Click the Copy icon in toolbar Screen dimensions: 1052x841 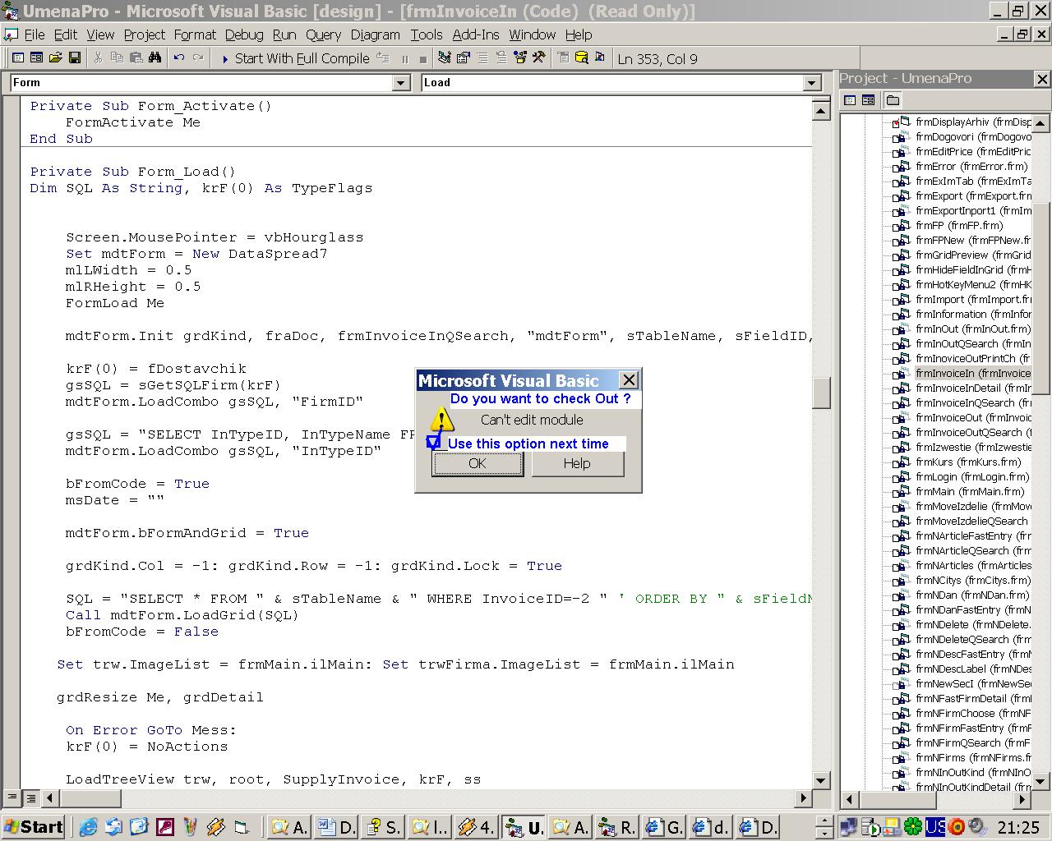pos(117,58)
